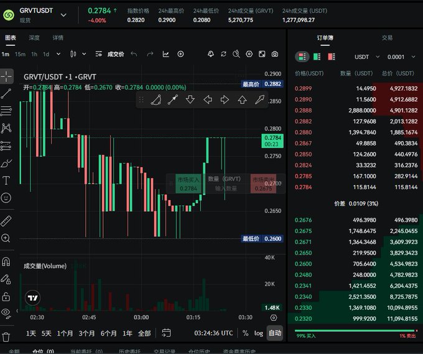
Task: Select the crosshair cursor tool
Action: click(x=6, y=76)
